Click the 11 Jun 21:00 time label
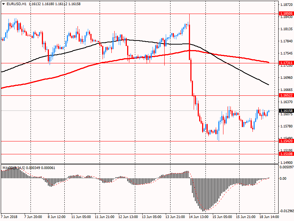Screen dimensions: 294x221 pyautogui.click(x=105, y=217)
